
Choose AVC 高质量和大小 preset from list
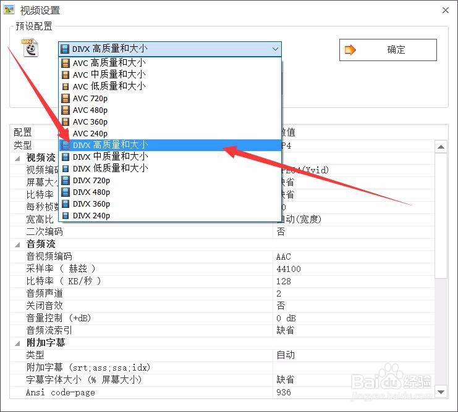coord(170,63)
